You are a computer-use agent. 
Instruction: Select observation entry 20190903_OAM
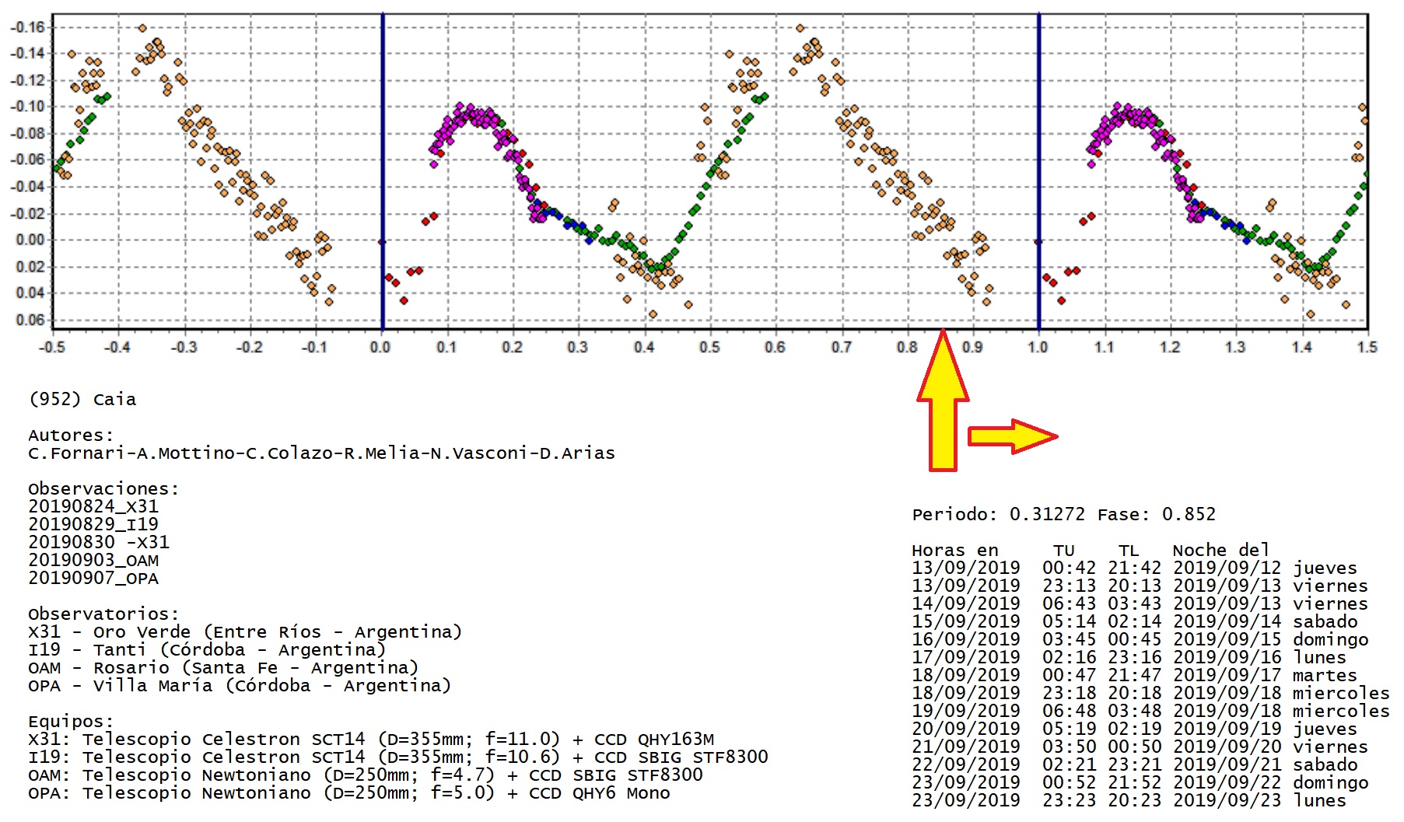[x=93, y=560]
